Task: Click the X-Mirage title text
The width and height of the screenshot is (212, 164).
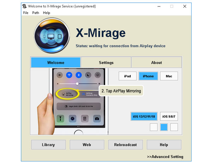Action: click(101, 33)
